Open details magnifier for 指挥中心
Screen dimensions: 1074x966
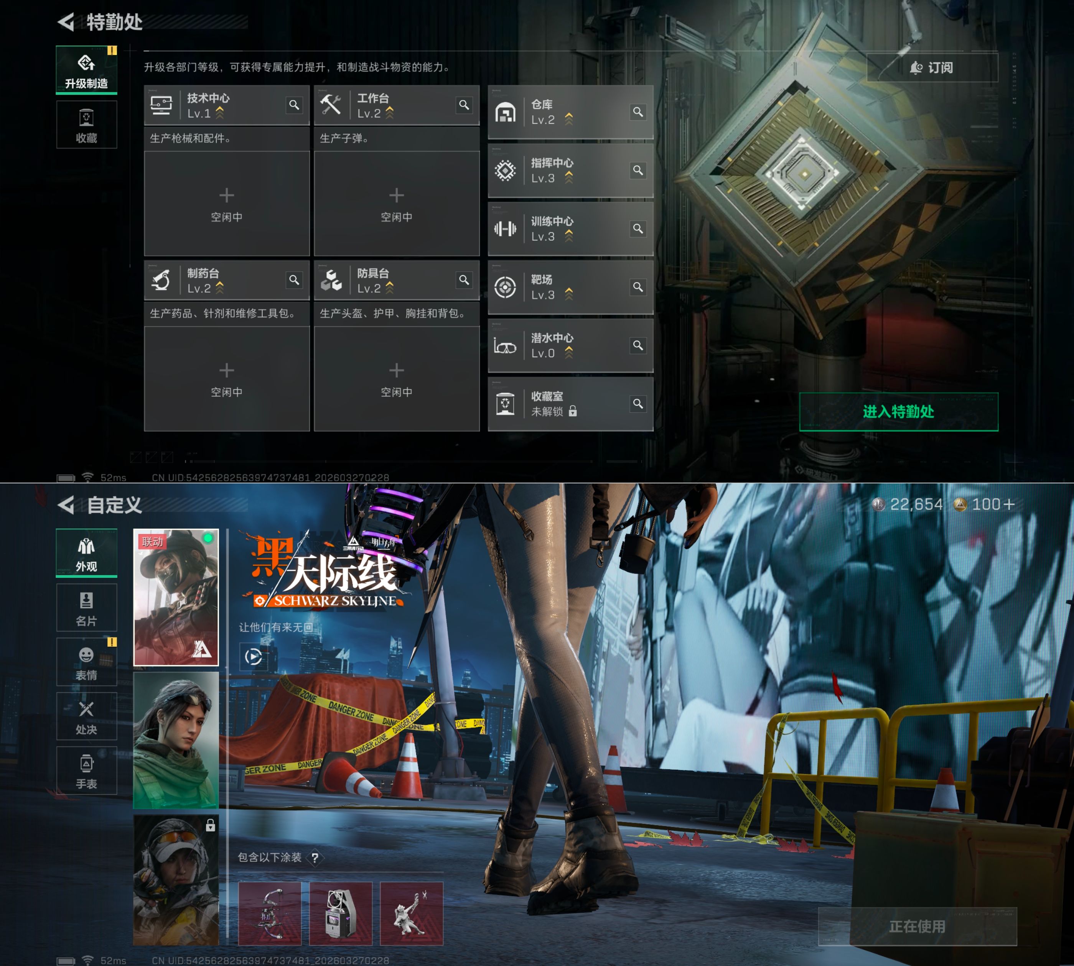pyautogui.click(x=638, y=170)
